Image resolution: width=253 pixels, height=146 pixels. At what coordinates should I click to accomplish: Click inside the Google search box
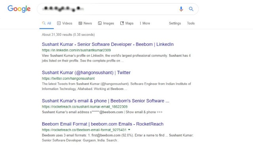pos(110,9)
